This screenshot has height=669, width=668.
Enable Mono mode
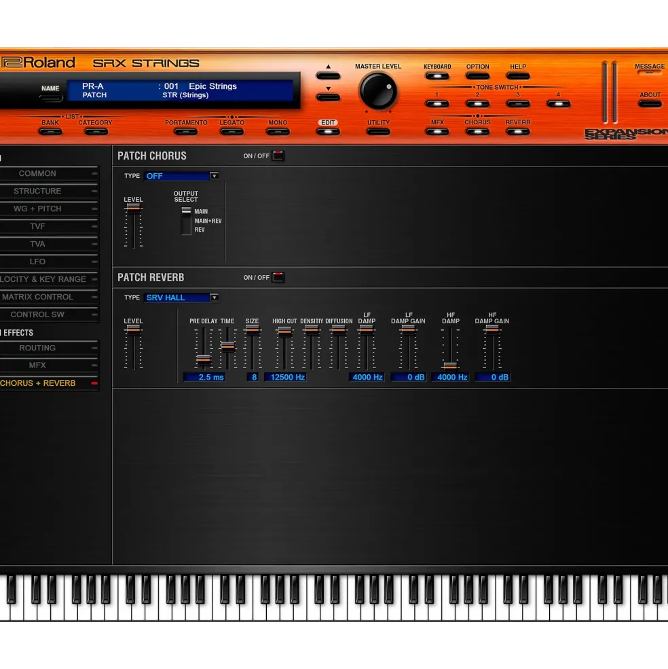point(278,131)
